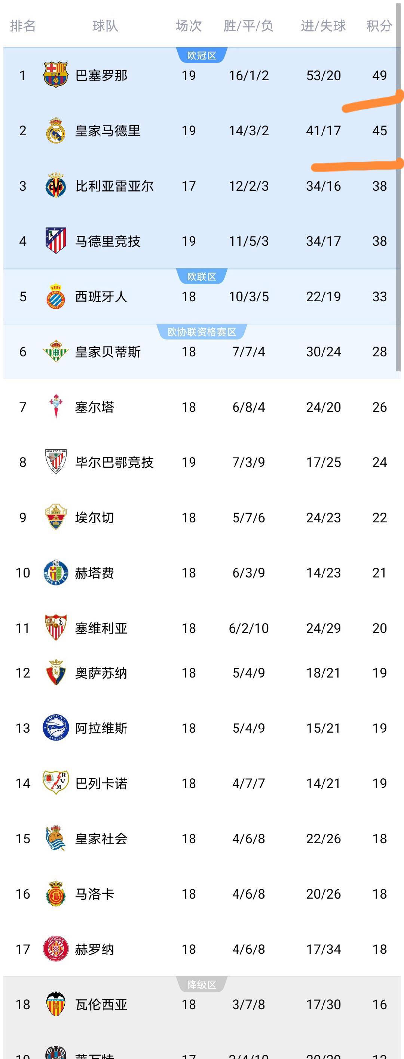Tap the 马洛卡 team name
Screen dimensions: 404x1059
point(94,893)
